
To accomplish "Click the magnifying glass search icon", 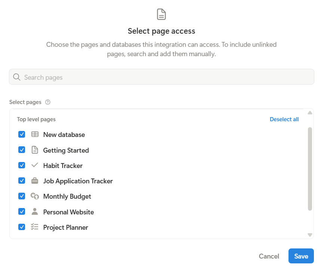I will [x=16, y=77].
